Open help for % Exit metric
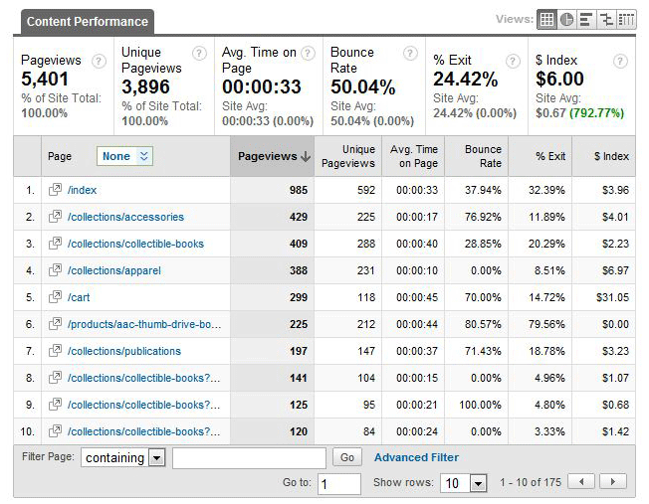 [x=513, y=62]
